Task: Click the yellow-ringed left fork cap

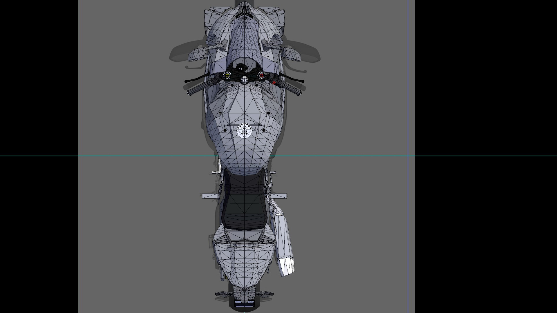Action: click(x=227, y=76)
